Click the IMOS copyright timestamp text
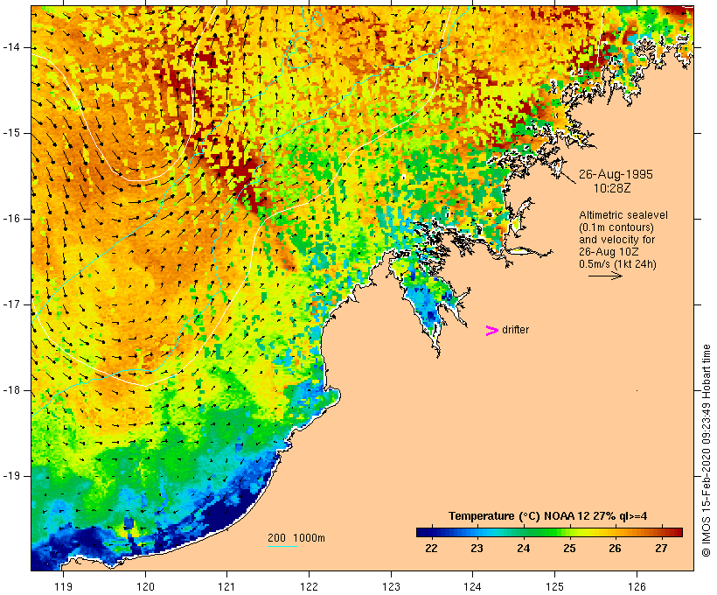Screen dimensions: 717x595 tap(707, 451)
